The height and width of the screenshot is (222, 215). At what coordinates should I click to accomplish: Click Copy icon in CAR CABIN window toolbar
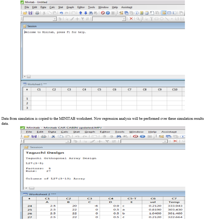tap(60, 136)
